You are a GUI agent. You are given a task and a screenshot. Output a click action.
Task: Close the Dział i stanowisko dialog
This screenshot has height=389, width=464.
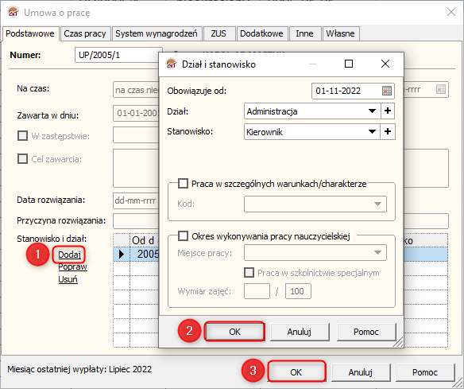(x=385, y=64)
